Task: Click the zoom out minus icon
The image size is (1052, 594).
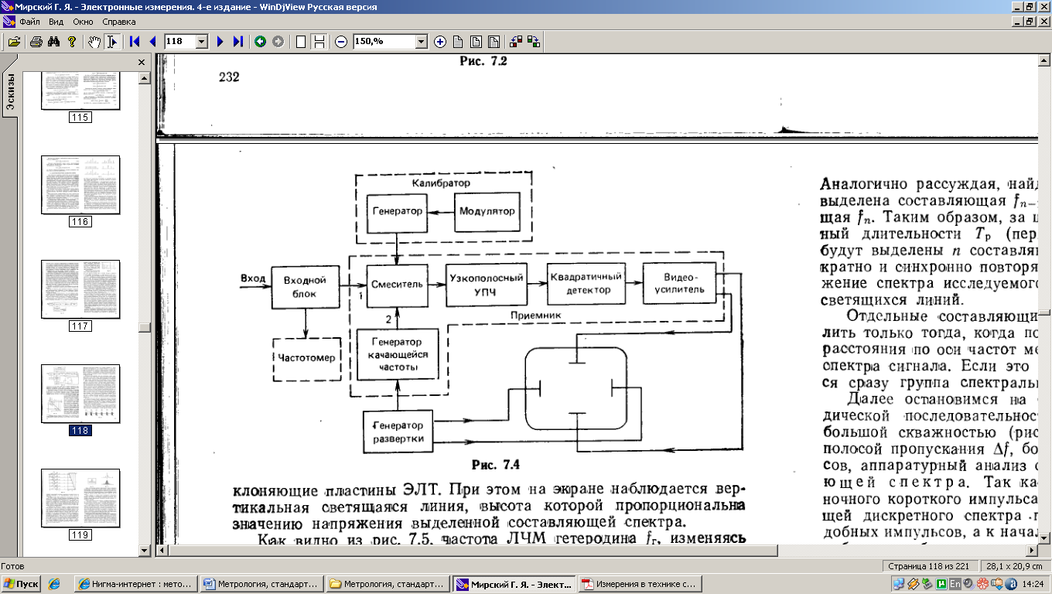Action: point(341,42)
